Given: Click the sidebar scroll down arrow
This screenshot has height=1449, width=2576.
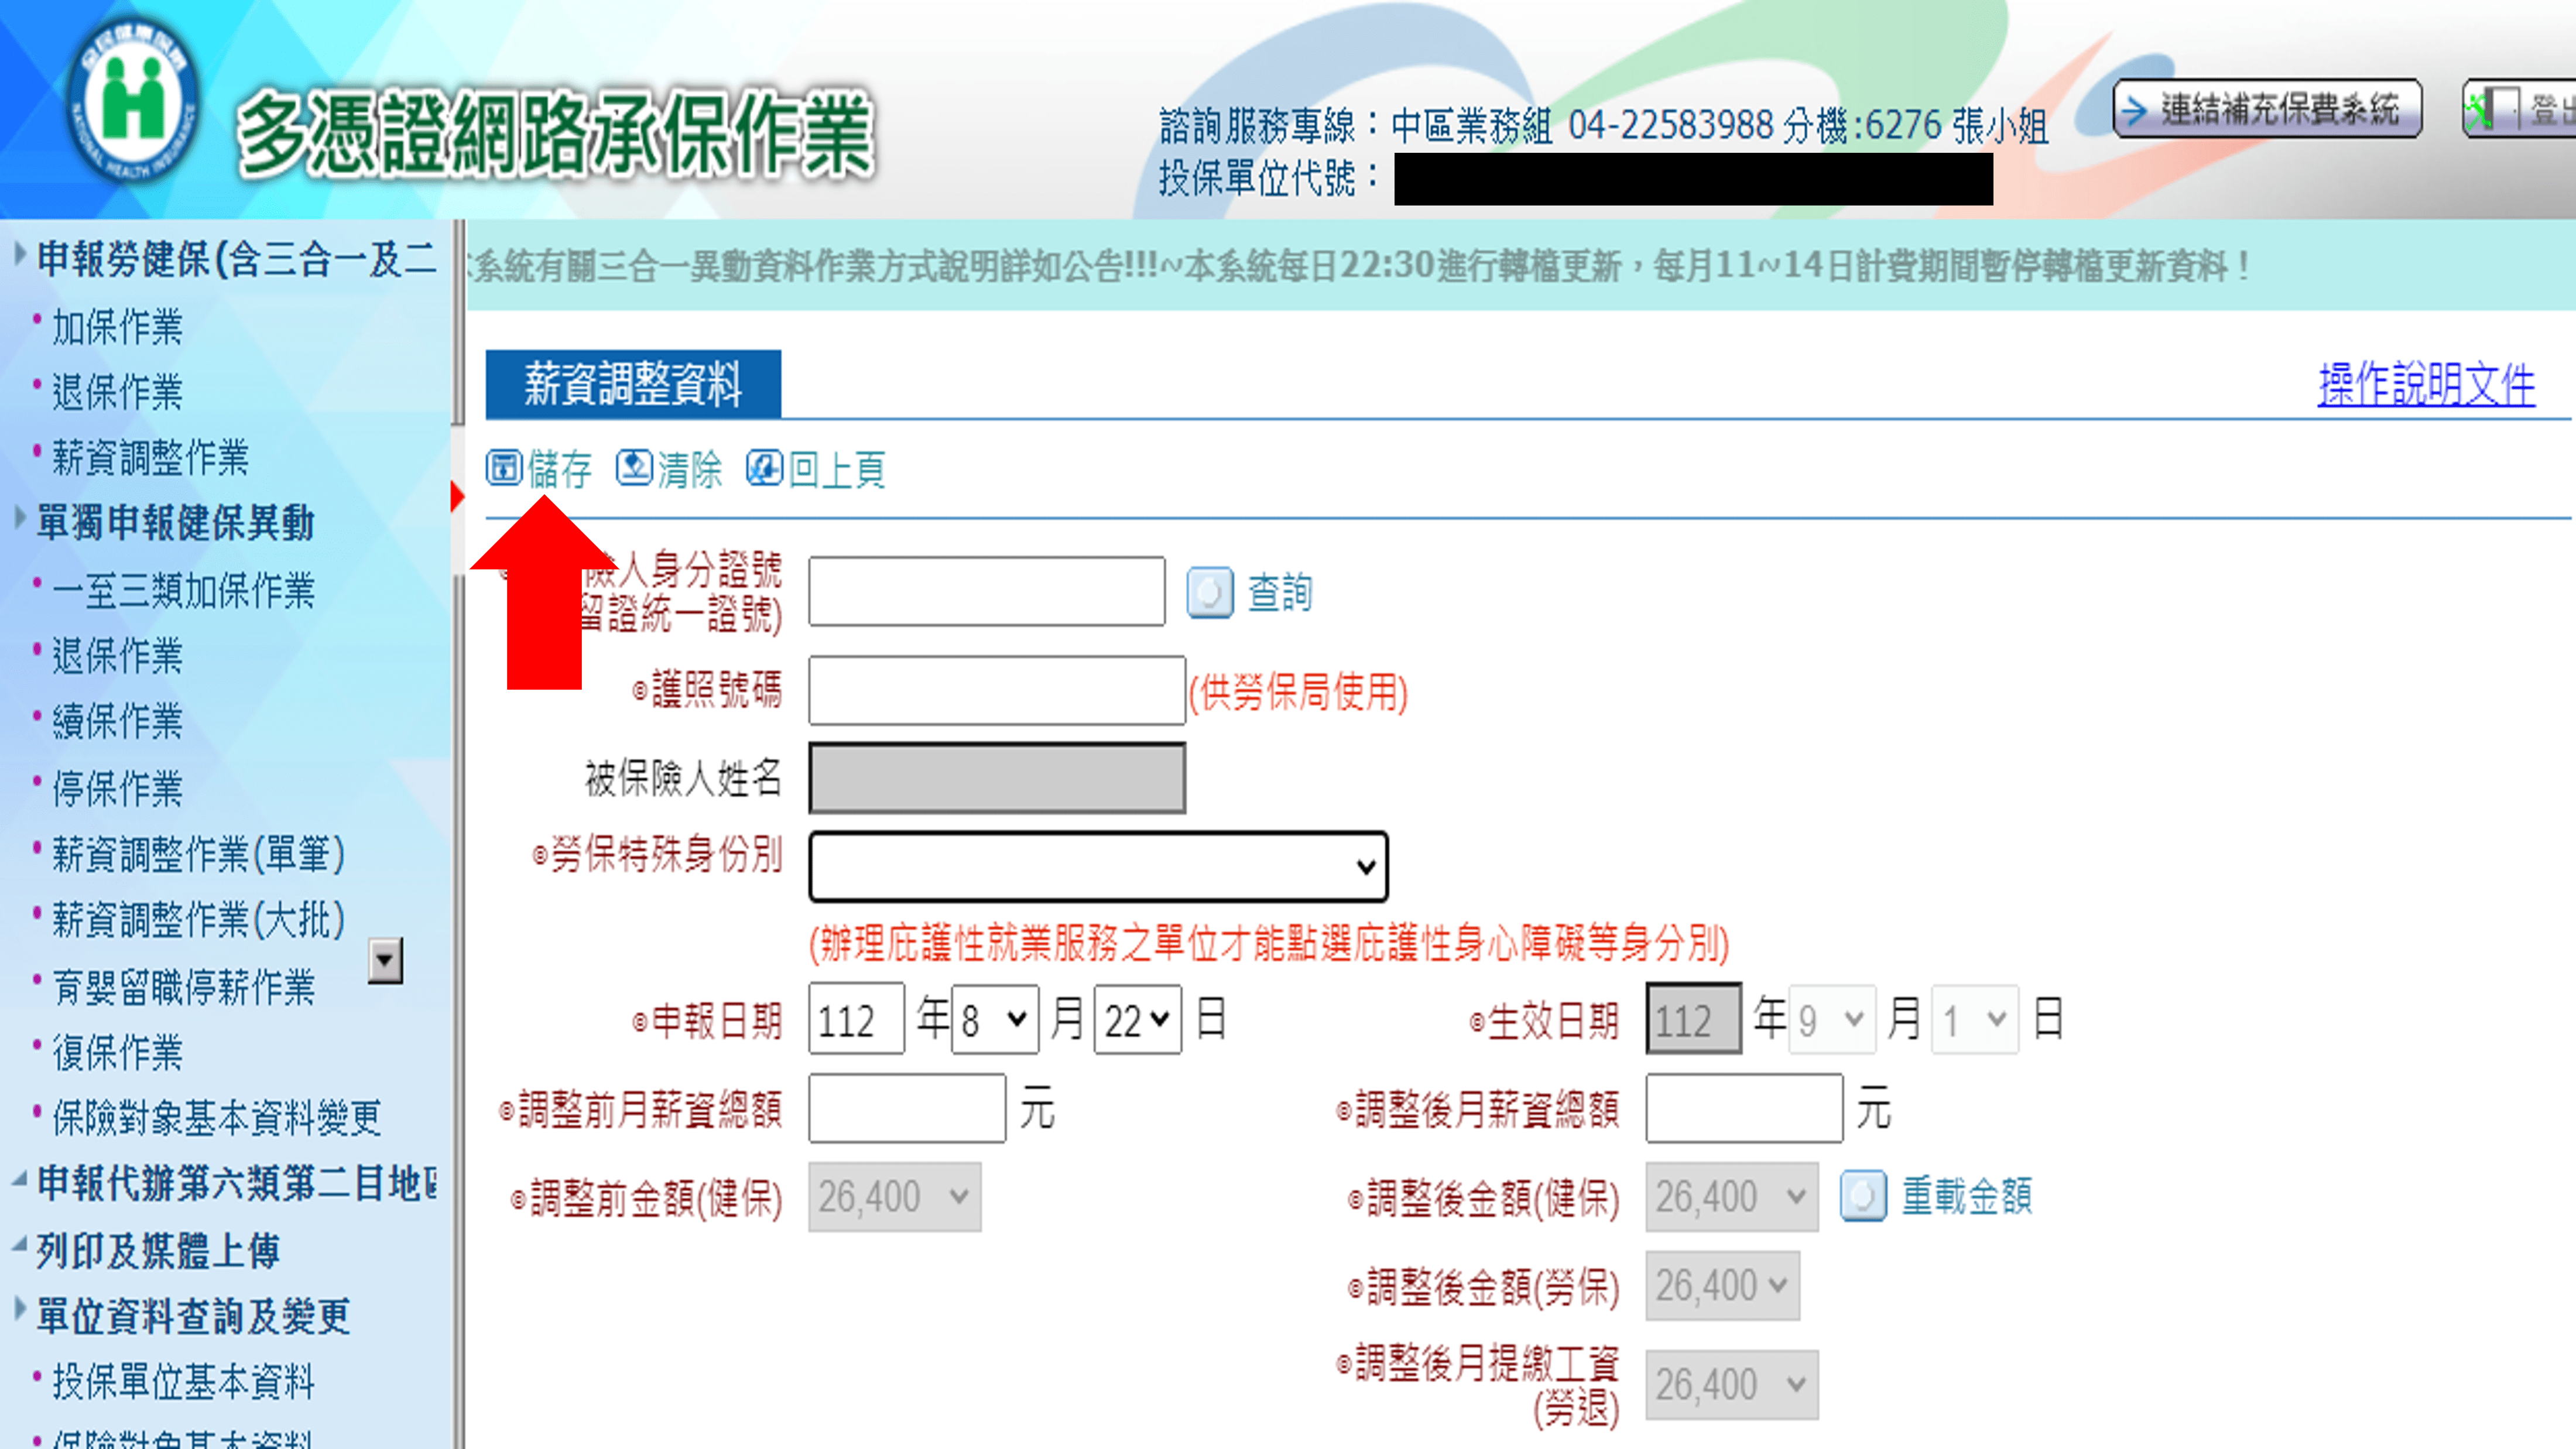Looking at the screenshot, I should point(385,961).
